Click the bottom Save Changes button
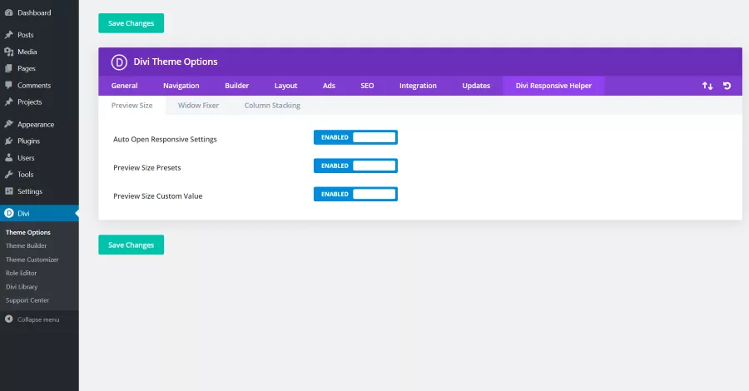Screen dimensions: 749x391 (131, 245)
